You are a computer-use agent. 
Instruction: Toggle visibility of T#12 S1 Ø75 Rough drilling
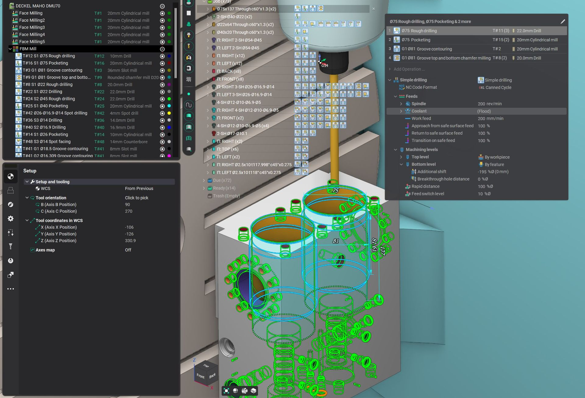pos(162,56)
